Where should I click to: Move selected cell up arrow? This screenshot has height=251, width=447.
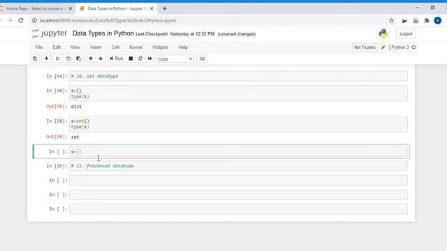click(91, 59)
